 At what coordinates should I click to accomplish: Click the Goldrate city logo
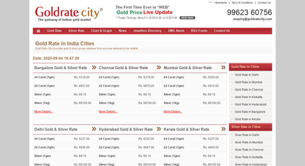pyautogui.click(x=69, y=14)
